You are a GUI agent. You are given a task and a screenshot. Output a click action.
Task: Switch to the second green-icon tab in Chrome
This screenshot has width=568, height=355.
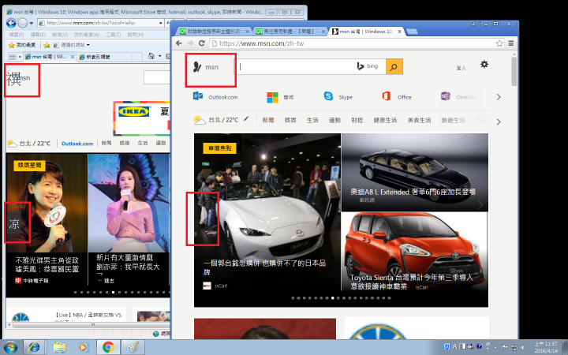point(288,32)
